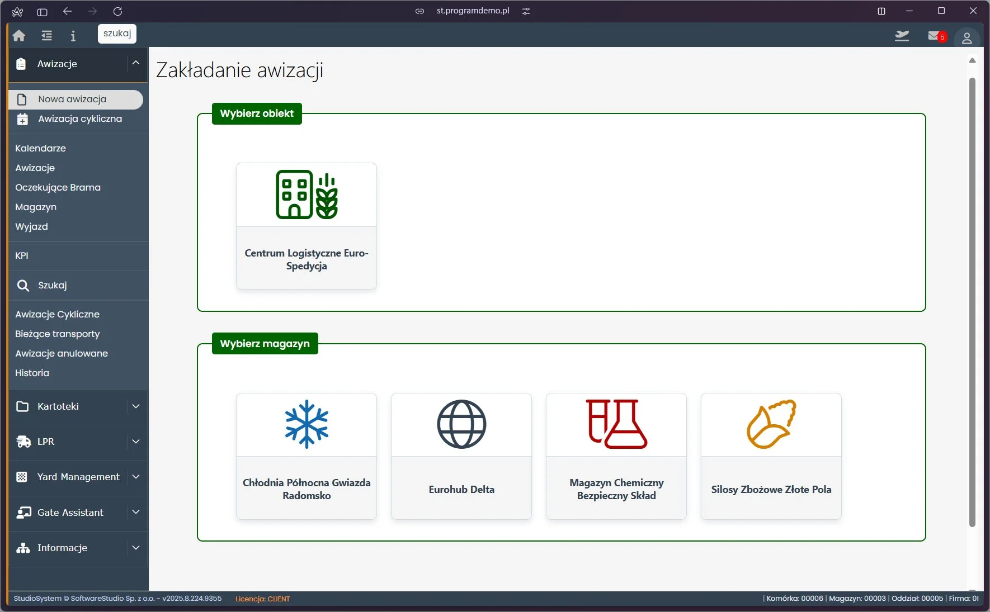990x612 pixels.
Task: Collapse the Awizacje menu section
Action: (x=136, y=64)
